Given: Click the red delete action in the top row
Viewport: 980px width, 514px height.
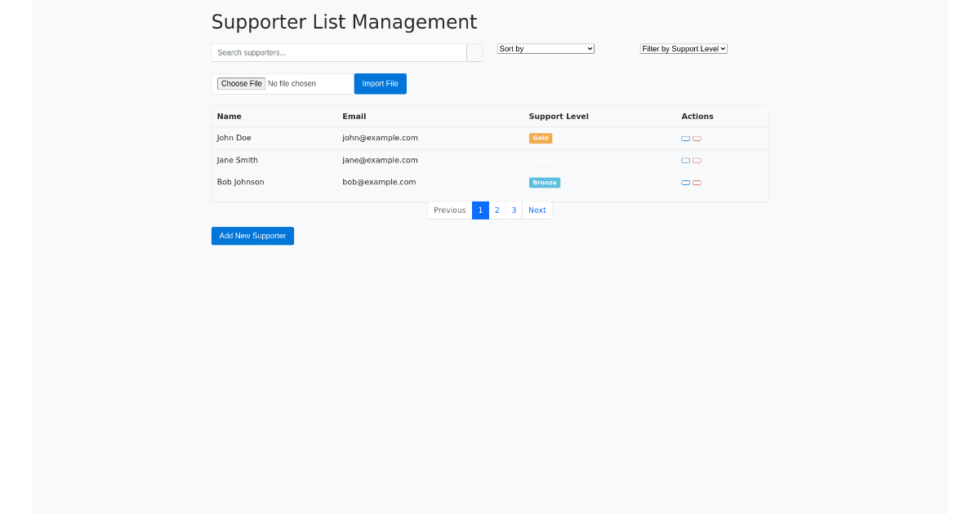Looking at the screenshot, I should (x=697, y=138).
